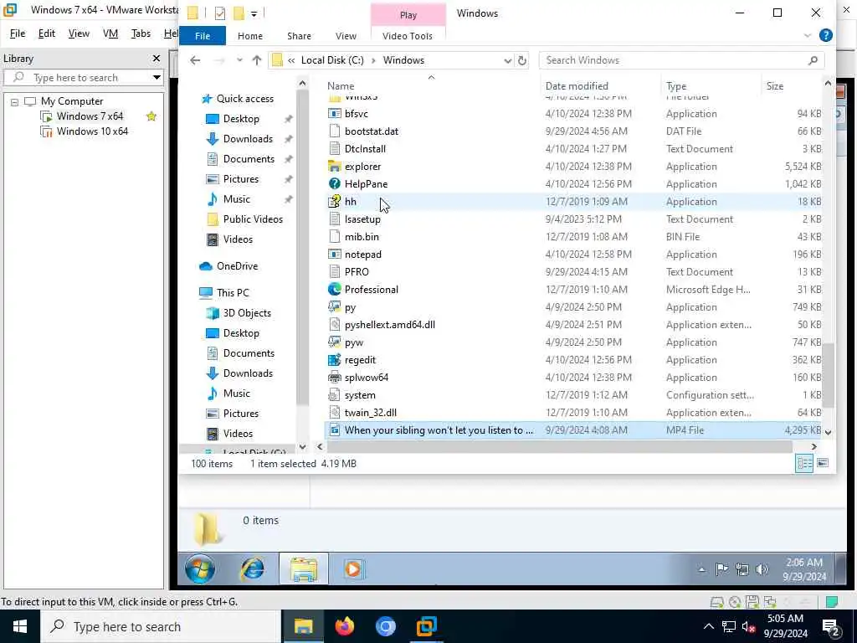Image resolution: width=857 pixels, height=643 pixels.
Task: Select the pyw application file
Action: (354, 342)
